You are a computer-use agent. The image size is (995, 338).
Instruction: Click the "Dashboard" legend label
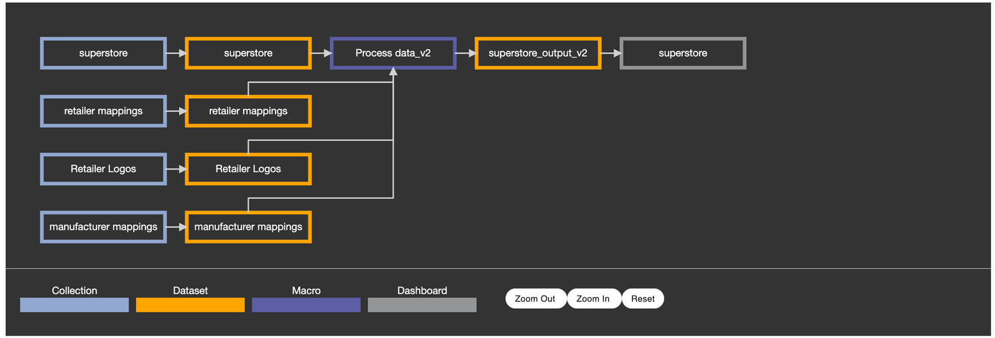pyautogui.click(x=422, y=291)
